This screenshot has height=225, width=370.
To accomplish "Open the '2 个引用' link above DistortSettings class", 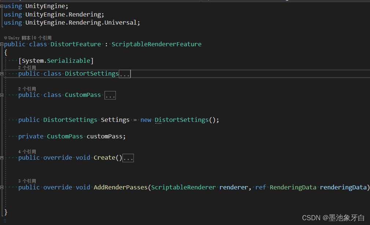I will click(x=27, y=68).
